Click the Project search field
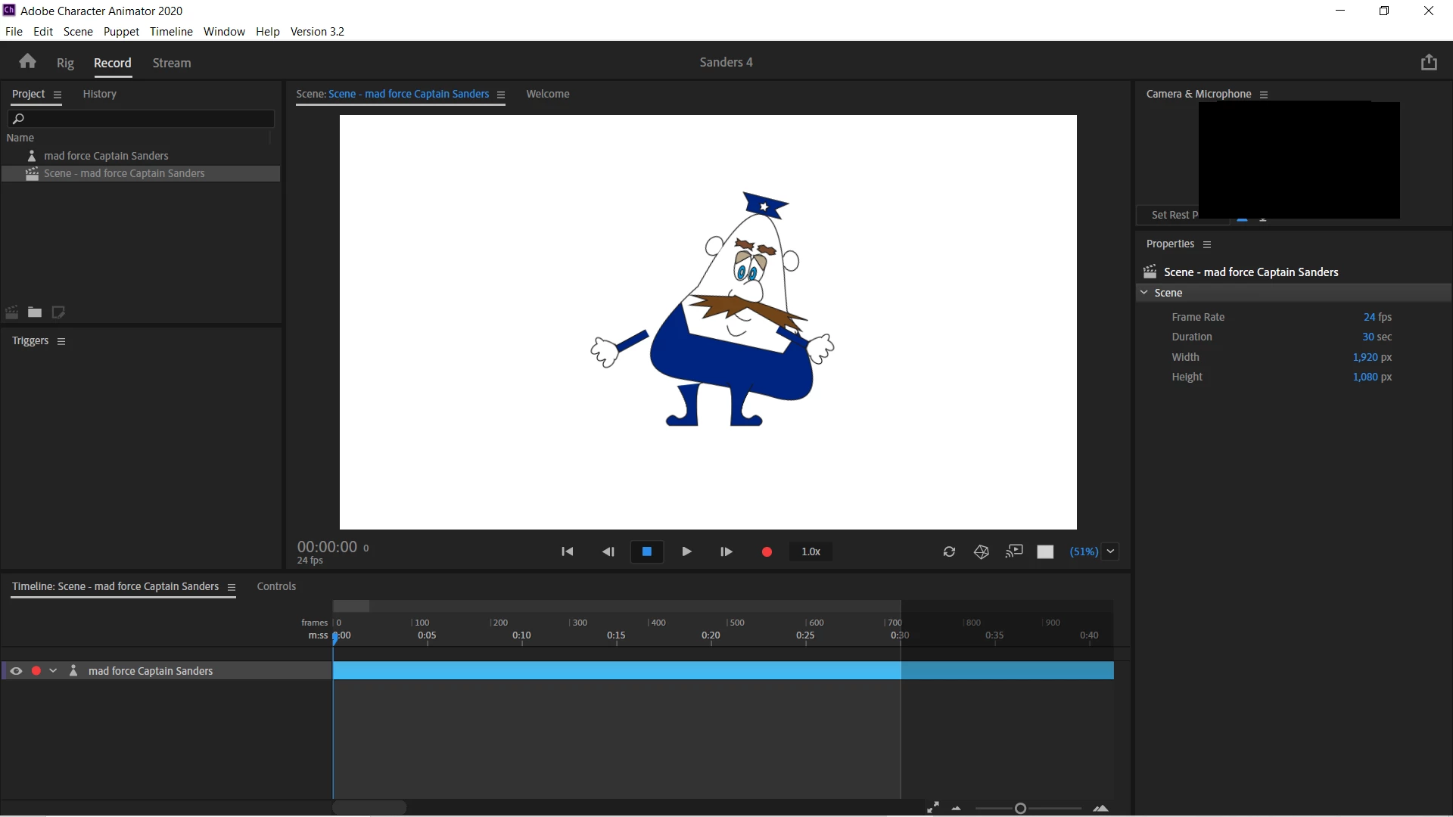This screenshot has height=817, width=1453. click(x=144, y=119)
